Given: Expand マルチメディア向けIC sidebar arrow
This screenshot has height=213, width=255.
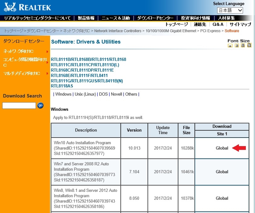Looking at the screenshot, I should [47, 74].
